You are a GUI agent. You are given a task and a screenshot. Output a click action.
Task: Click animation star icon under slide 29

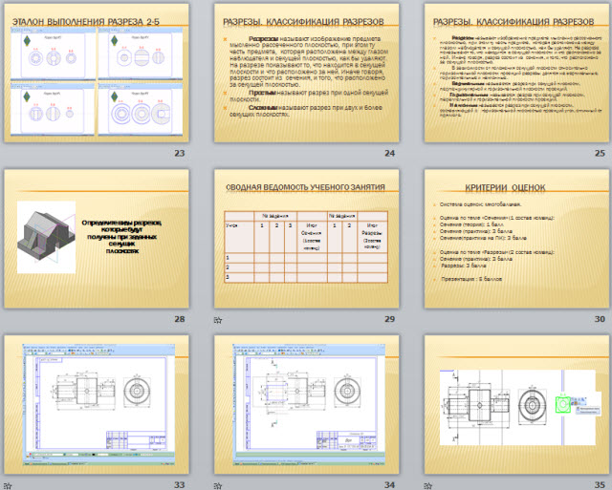(x=218, y=320)
